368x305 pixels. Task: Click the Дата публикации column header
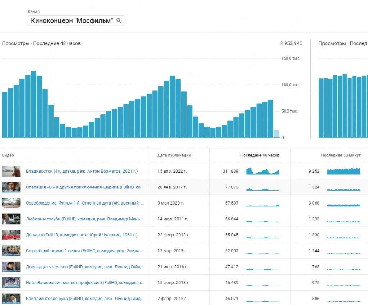click(x=174, y=155)
